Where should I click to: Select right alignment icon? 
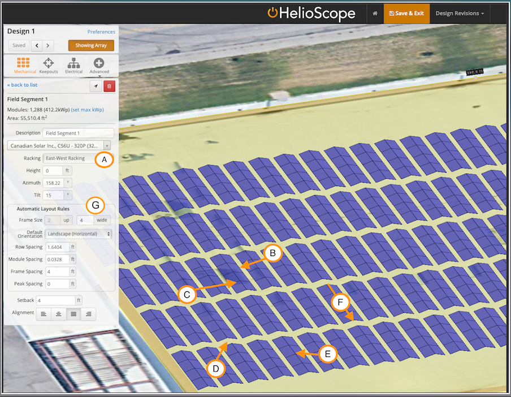89,314
